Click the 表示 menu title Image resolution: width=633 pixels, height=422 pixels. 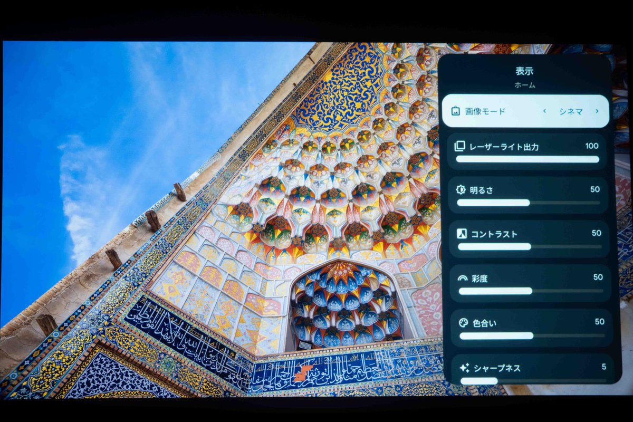(524, 71)
